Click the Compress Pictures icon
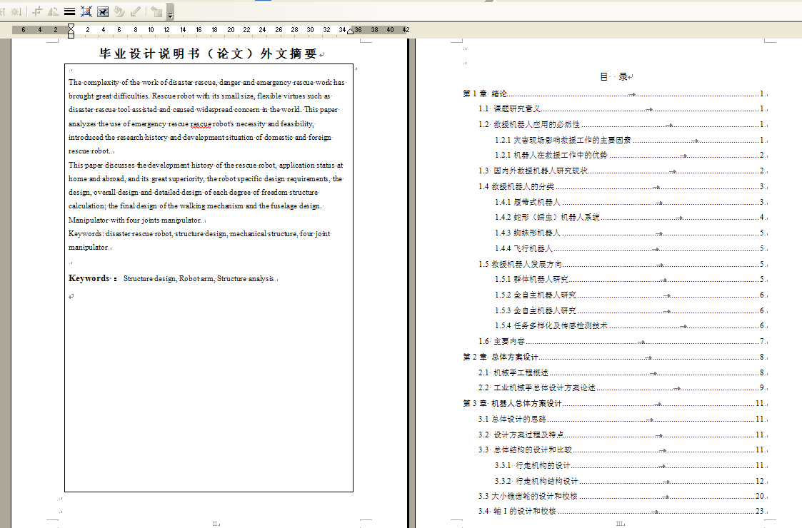The image size is (802, 528). click(x=86, y=11)
